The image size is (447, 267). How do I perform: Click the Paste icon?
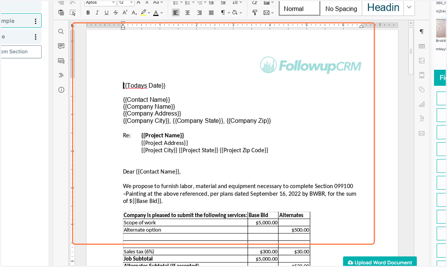[61, 13]
